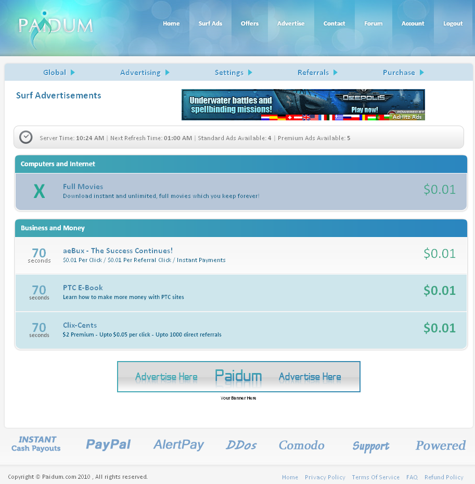Click the Deepolis underwater battles banner
475x484 pixels.
click(303, 105)
